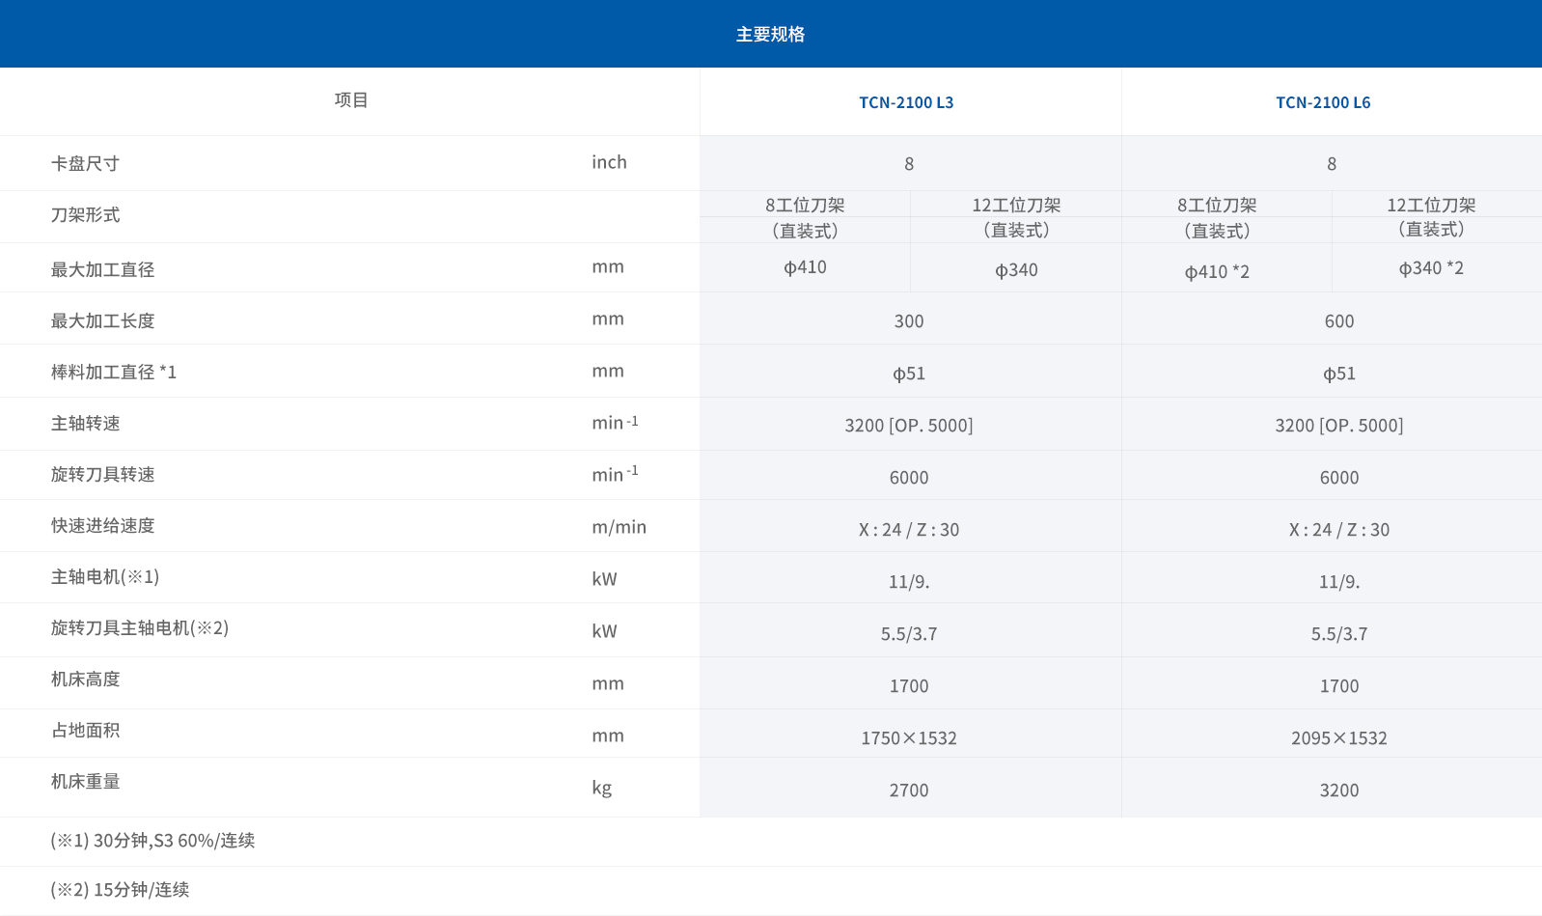The height and width of the screenshot is (916, 1542).
Task: Select the 快速进给速度 row label
Action: pos(102,526)
